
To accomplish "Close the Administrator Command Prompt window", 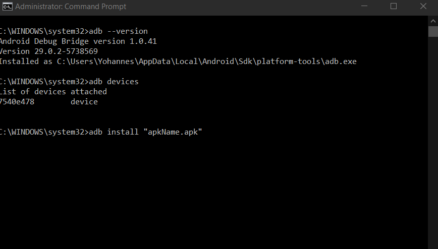I will 423,7.
